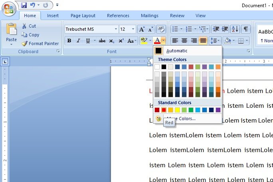Click the tab stop selector box

point(5,61)
